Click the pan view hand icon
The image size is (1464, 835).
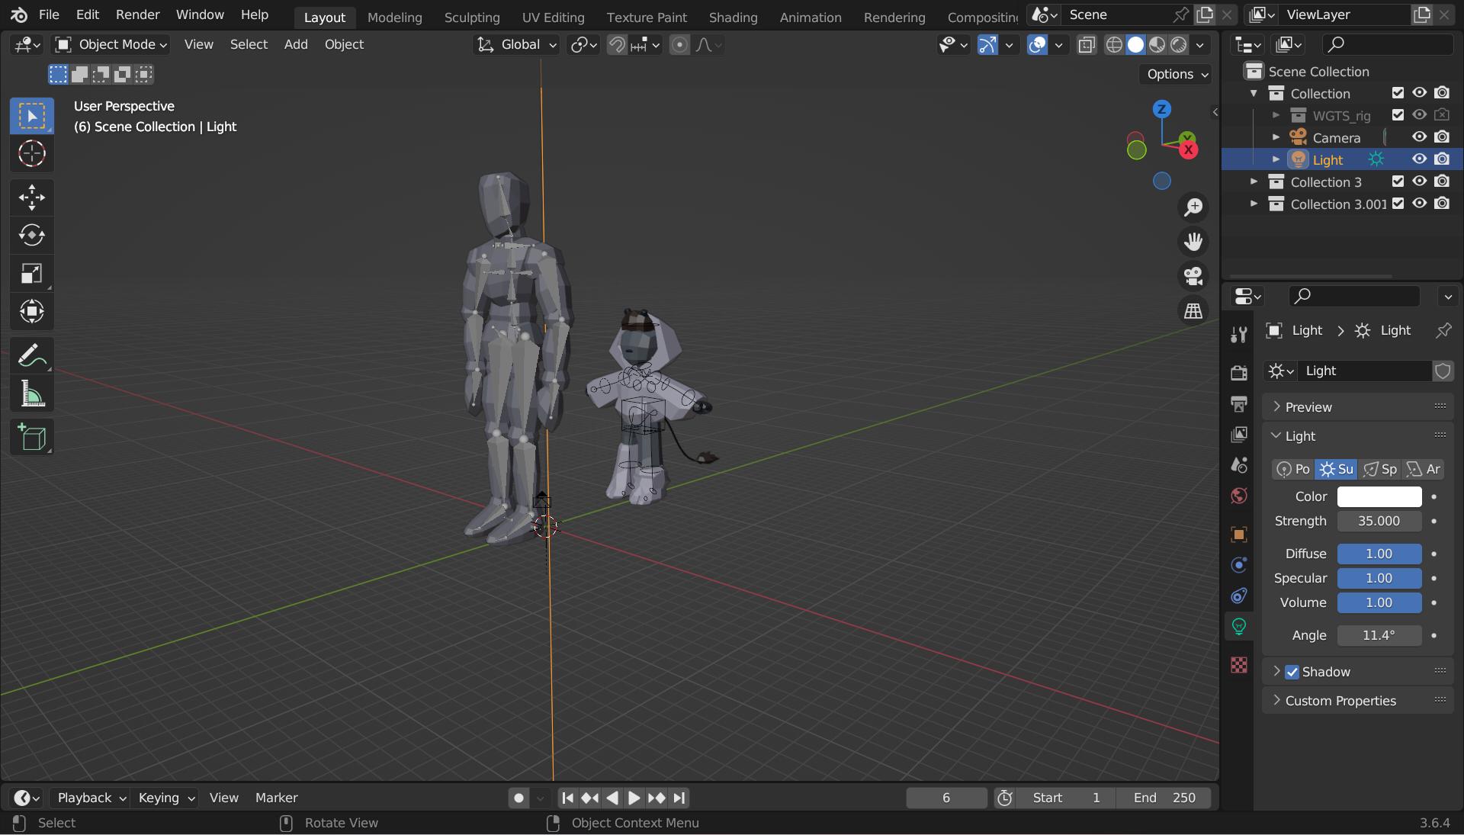coord(1193,241)
